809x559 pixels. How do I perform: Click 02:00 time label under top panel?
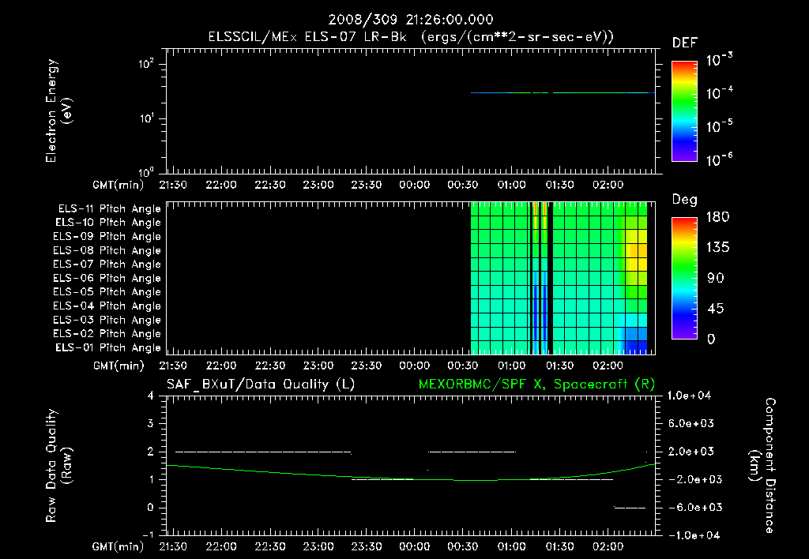click(608, 185)
